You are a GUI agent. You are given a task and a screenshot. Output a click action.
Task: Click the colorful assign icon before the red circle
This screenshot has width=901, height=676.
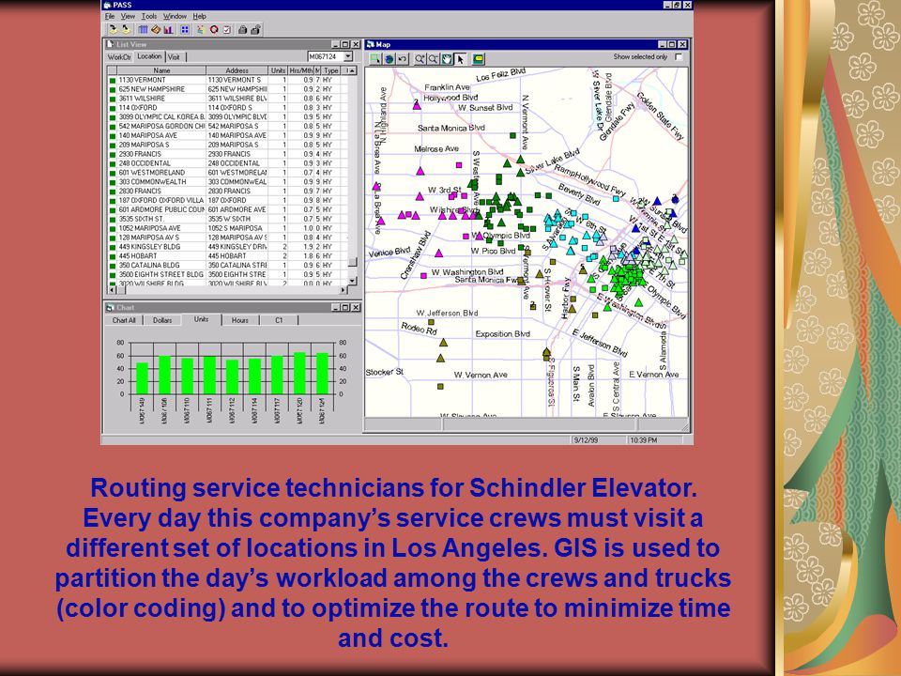[x=201, y=29]
